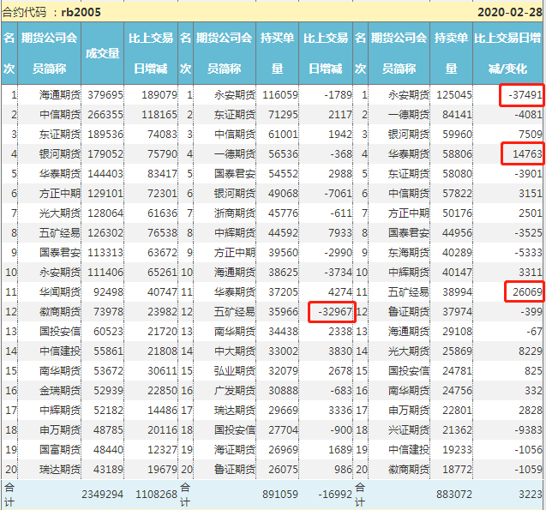546x510 pixels.
Task: Select the total short position 883072
Action: pyautogui.click(x=454, y=495)
